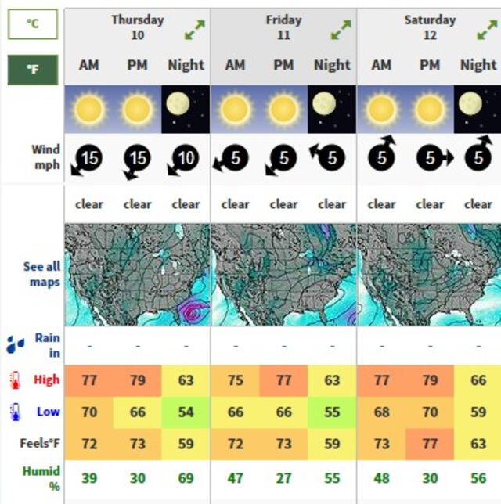Click Thursday Night low value 54
Screen dimensions: 501x504
click(x=186, y=412)
